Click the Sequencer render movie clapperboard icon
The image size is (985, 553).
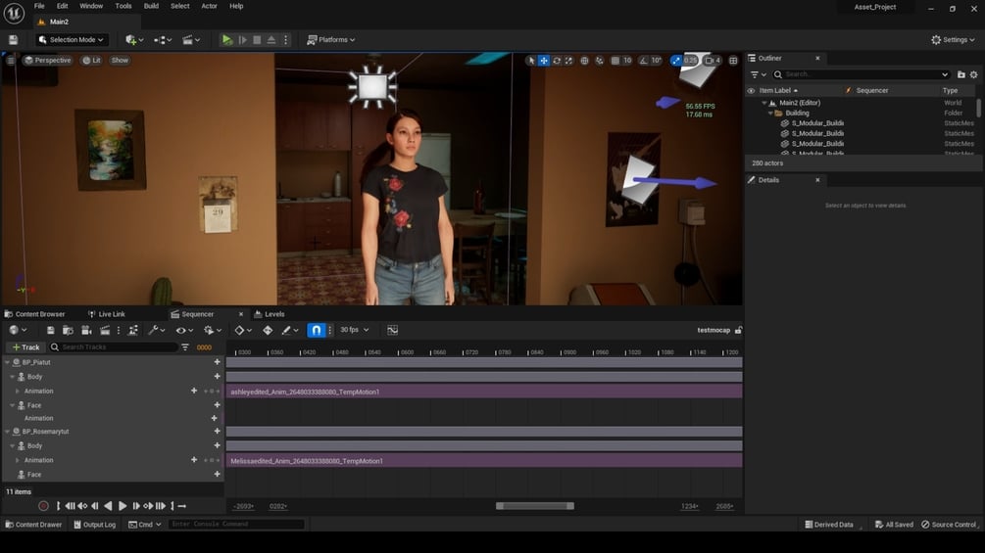pos(105,330)
